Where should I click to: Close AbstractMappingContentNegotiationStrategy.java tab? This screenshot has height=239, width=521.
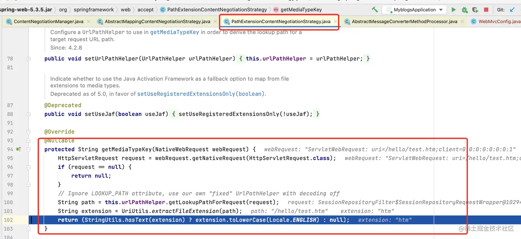tap(215, 21)
